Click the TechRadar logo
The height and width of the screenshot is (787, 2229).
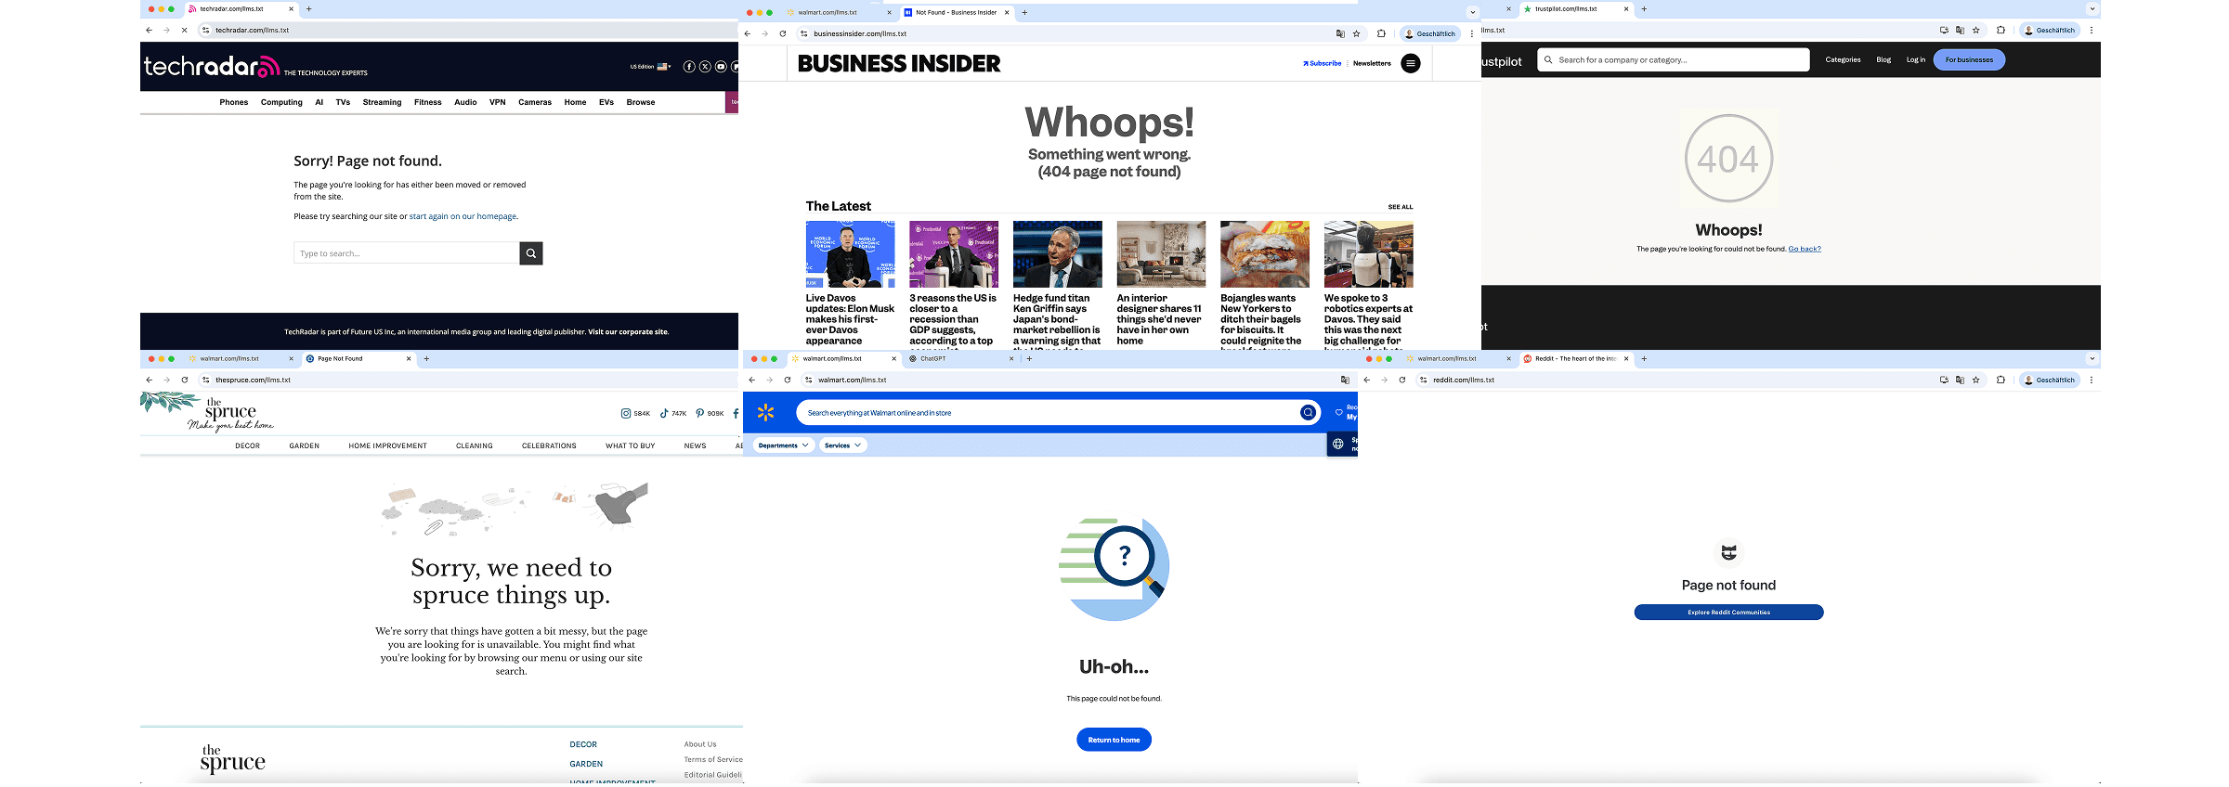tap(212, 67)
